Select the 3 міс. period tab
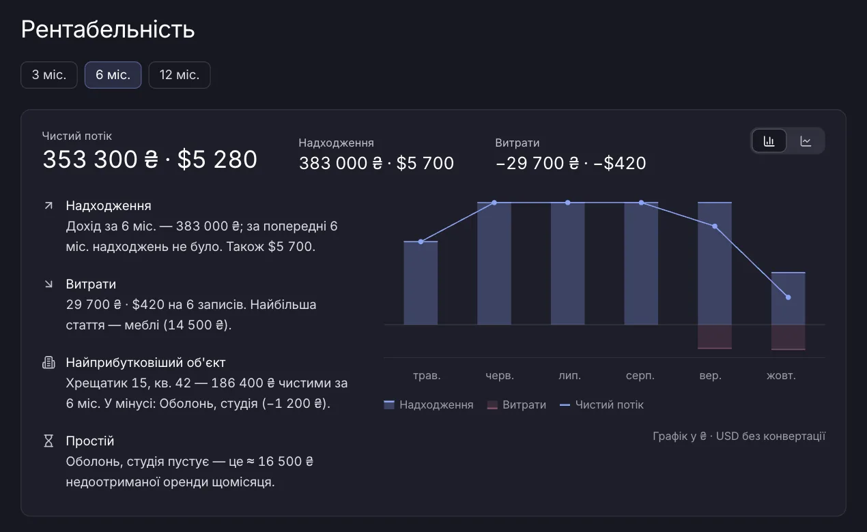The width and height of the screenshot is (867, 532). click(x=49, y=75)
